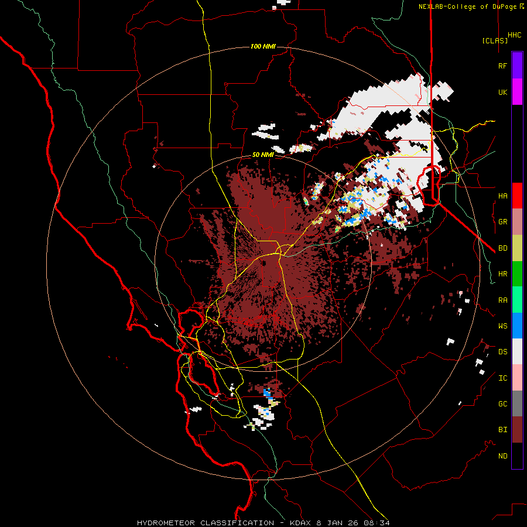527x527 pixels.
Task: Click the 8 JAN 26 date
Action: coord(337,523)
